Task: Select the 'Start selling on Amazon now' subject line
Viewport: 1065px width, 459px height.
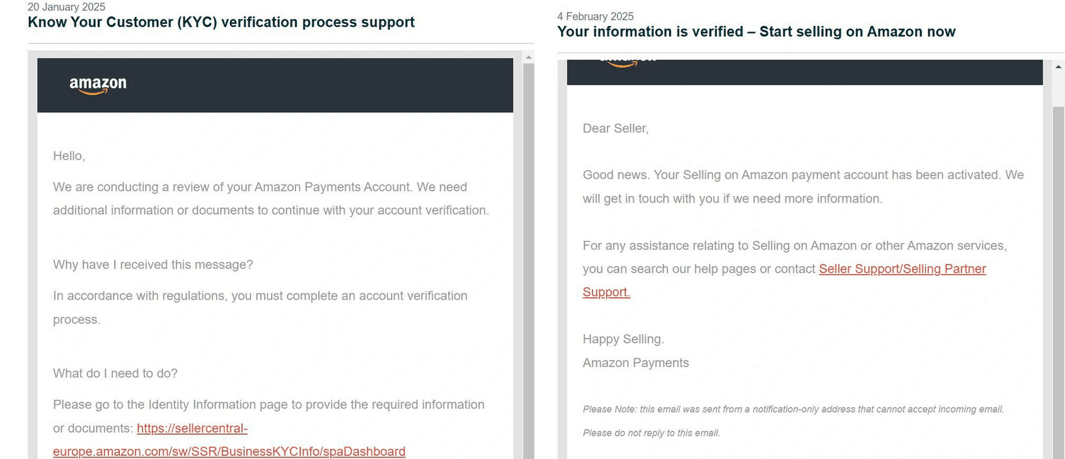Action: tap(756, 31)
